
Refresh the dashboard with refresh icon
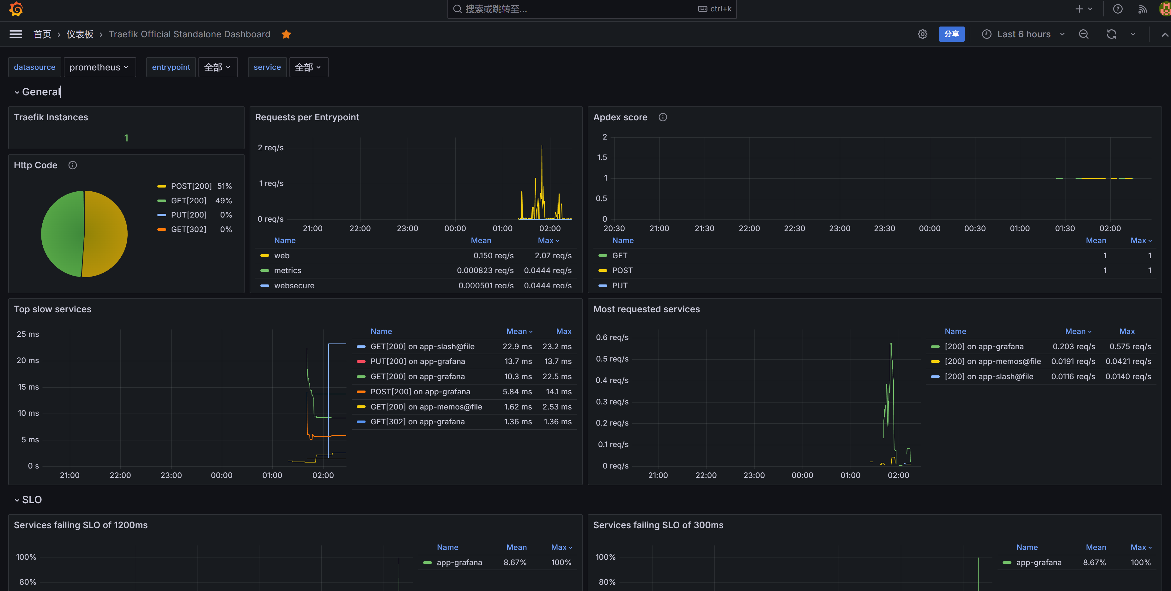tap(1112, 34)
